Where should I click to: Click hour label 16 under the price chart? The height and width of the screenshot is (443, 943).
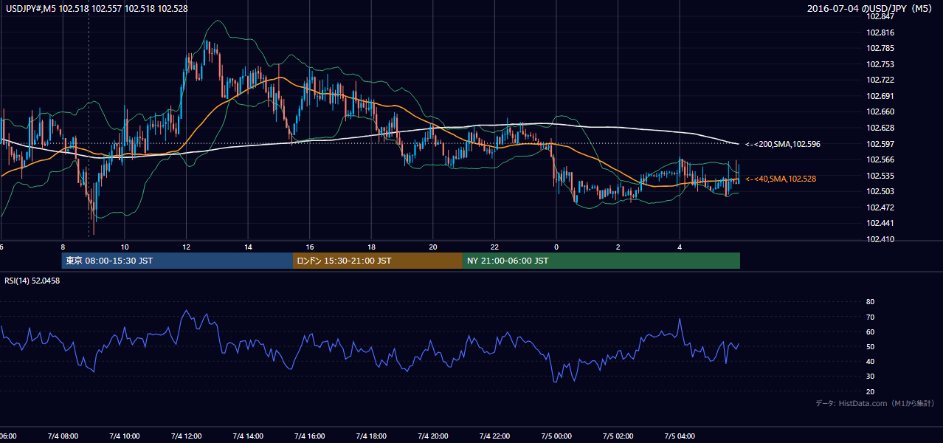click(x=310, y=247)
